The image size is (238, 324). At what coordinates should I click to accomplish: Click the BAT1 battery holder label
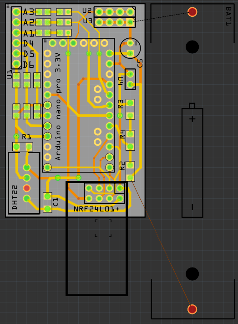point(228,16)
